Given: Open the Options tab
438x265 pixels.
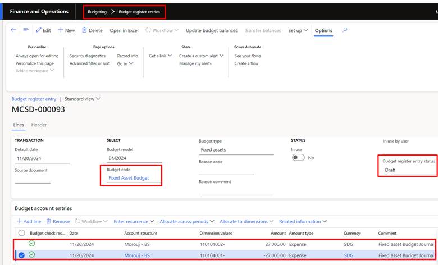Looking at the screenshot, I should tap(323, 30).
